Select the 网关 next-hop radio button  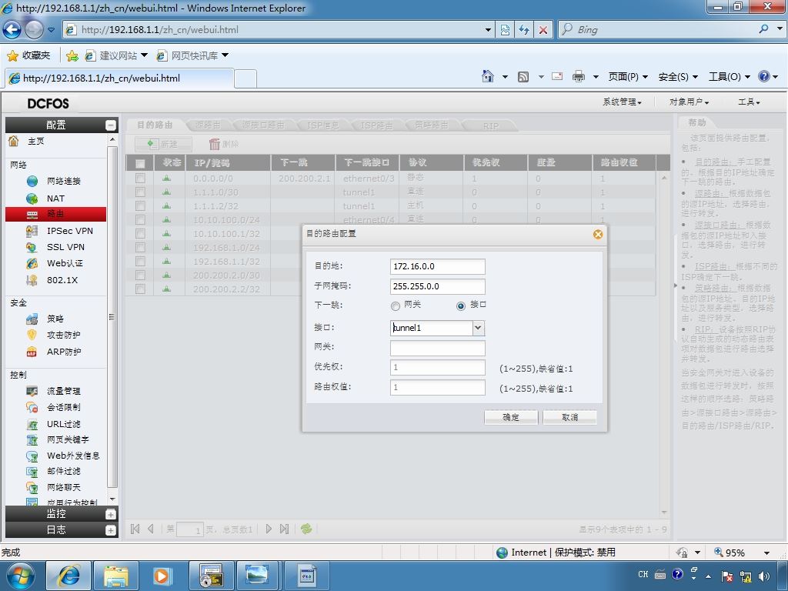(x=396, y=306)
